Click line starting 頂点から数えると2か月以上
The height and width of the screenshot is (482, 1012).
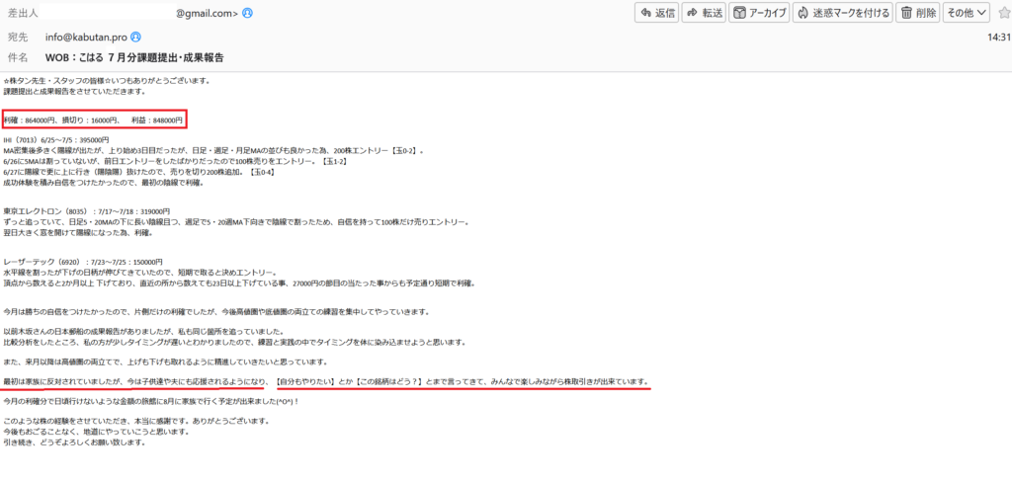click(x=239, y=283)
